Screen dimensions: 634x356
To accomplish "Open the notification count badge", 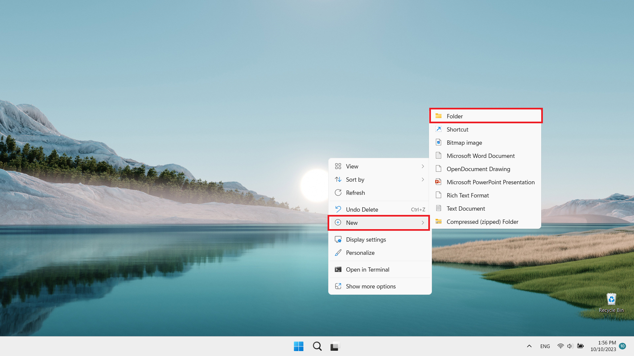I will [x=622, y=346].
